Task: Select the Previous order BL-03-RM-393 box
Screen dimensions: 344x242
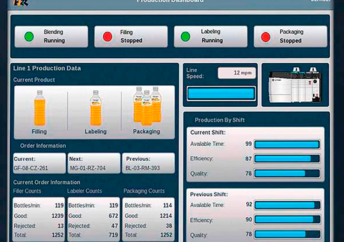Action: pos(148,164)
